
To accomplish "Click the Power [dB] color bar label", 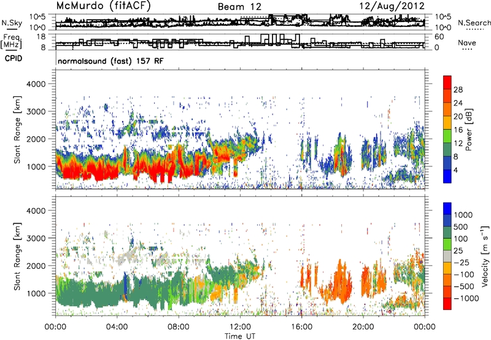I will [468, 129].
